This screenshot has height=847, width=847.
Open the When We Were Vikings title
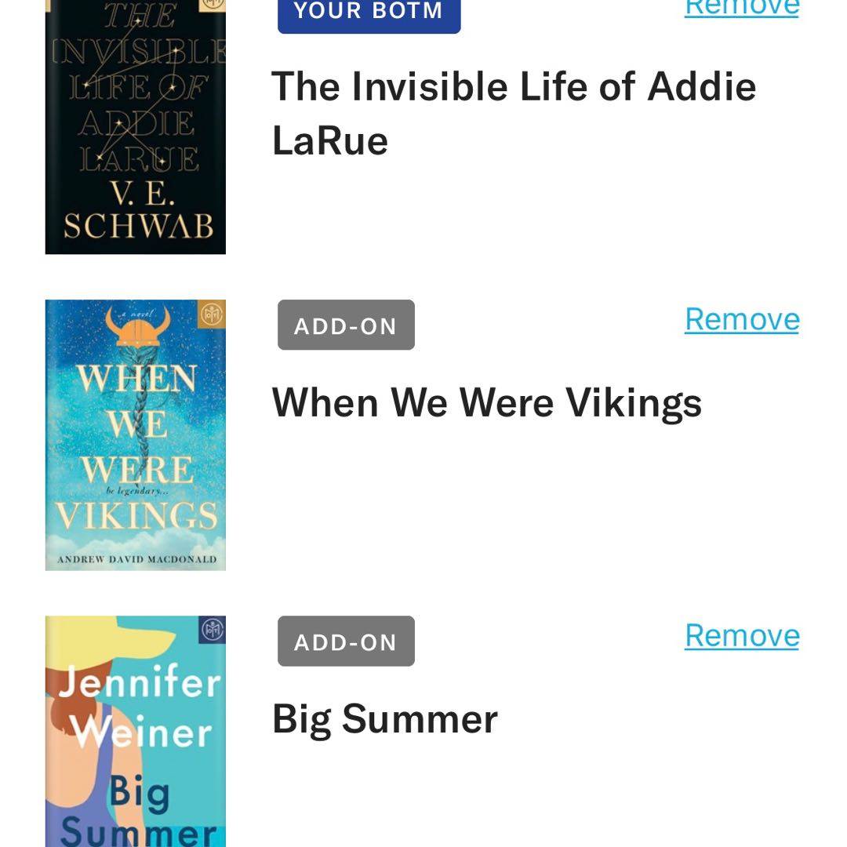click(x=486, y=402)
